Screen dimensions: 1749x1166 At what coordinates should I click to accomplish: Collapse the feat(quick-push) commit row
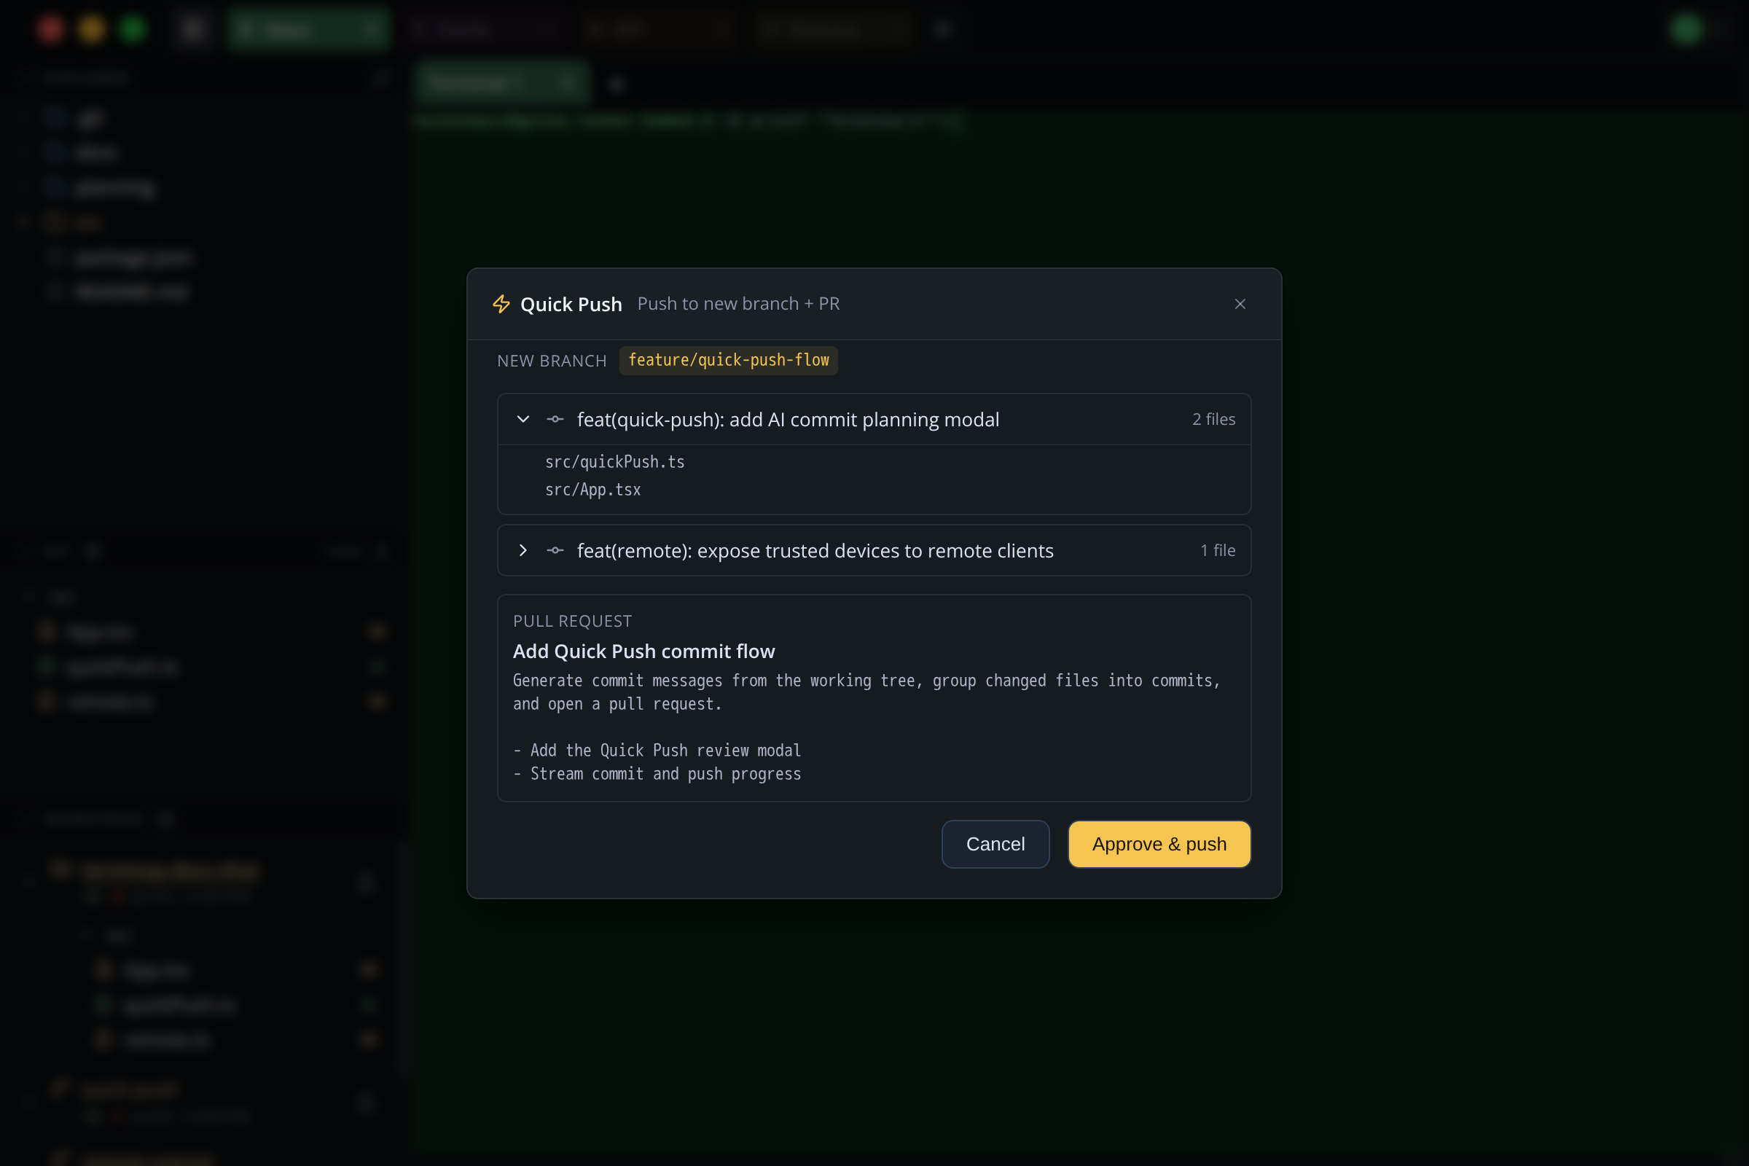tap(523, 418)
